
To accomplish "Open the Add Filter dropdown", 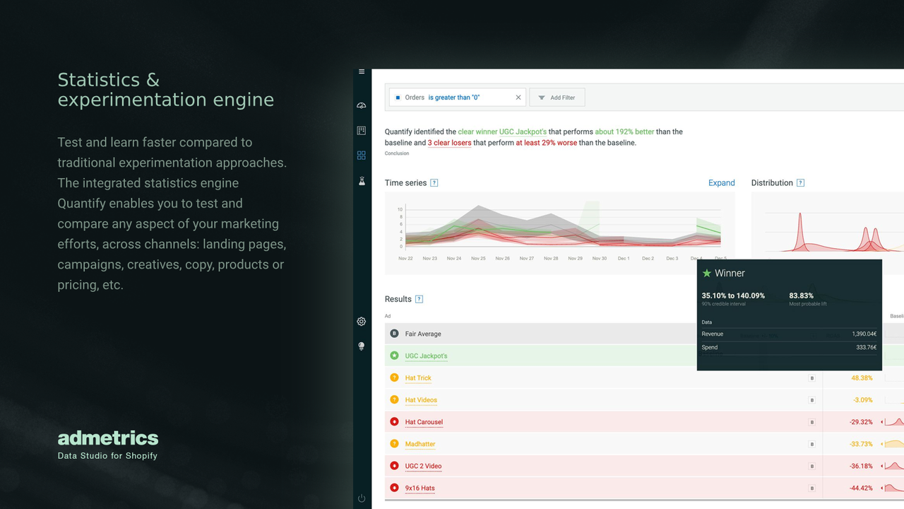I will click(x=557, y=97).
